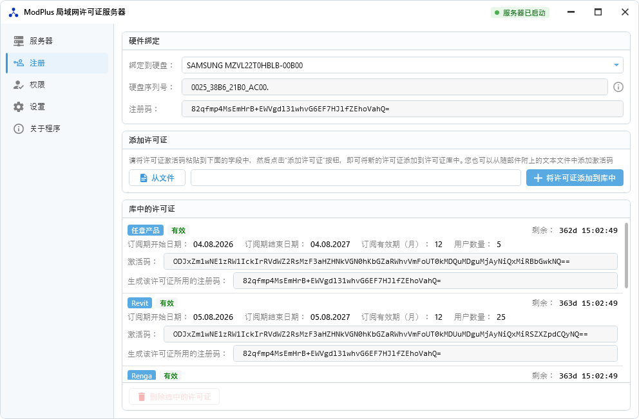Open the 权限 section

pyautogui.click(x=57, y=85)
